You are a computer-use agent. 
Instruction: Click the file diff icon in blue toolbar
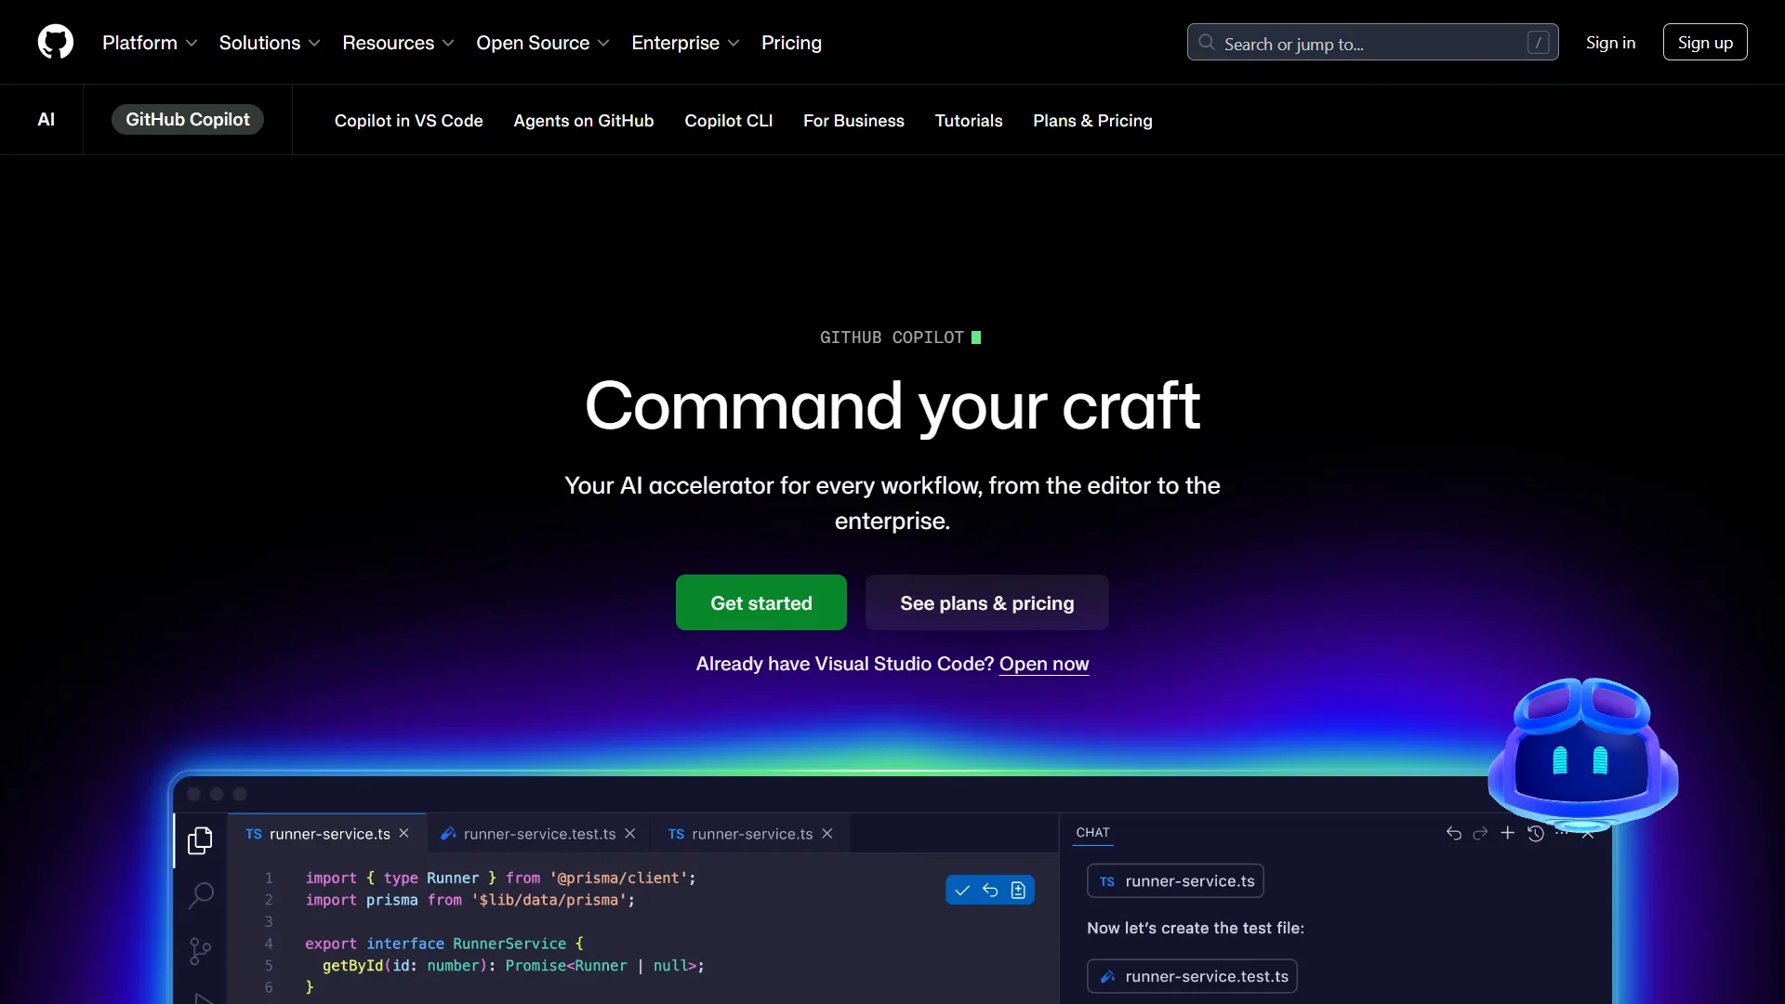1018,891
